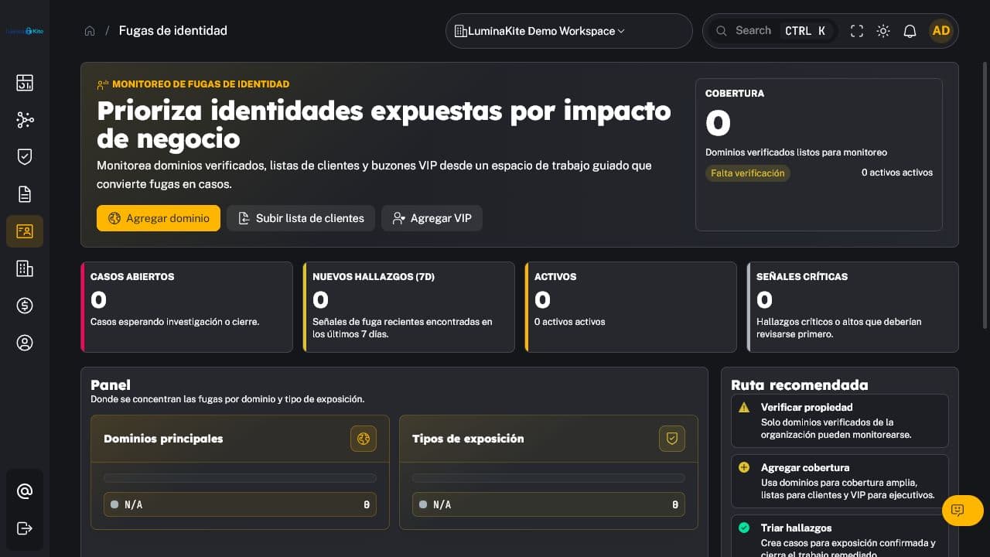Click Tipos de exposición heading
The height and width of the screenshot is (557, 990).
[x=468, y=439]
